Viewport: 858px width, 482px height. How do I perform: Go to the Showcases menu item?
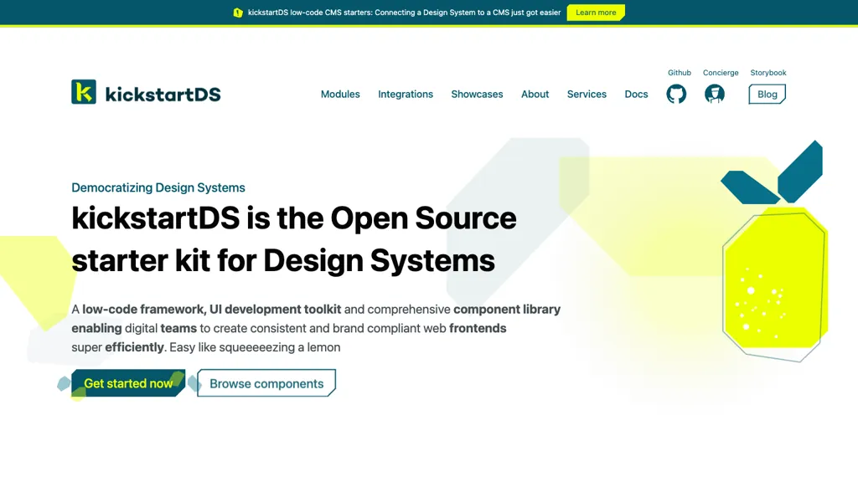(x=477, y=94)
